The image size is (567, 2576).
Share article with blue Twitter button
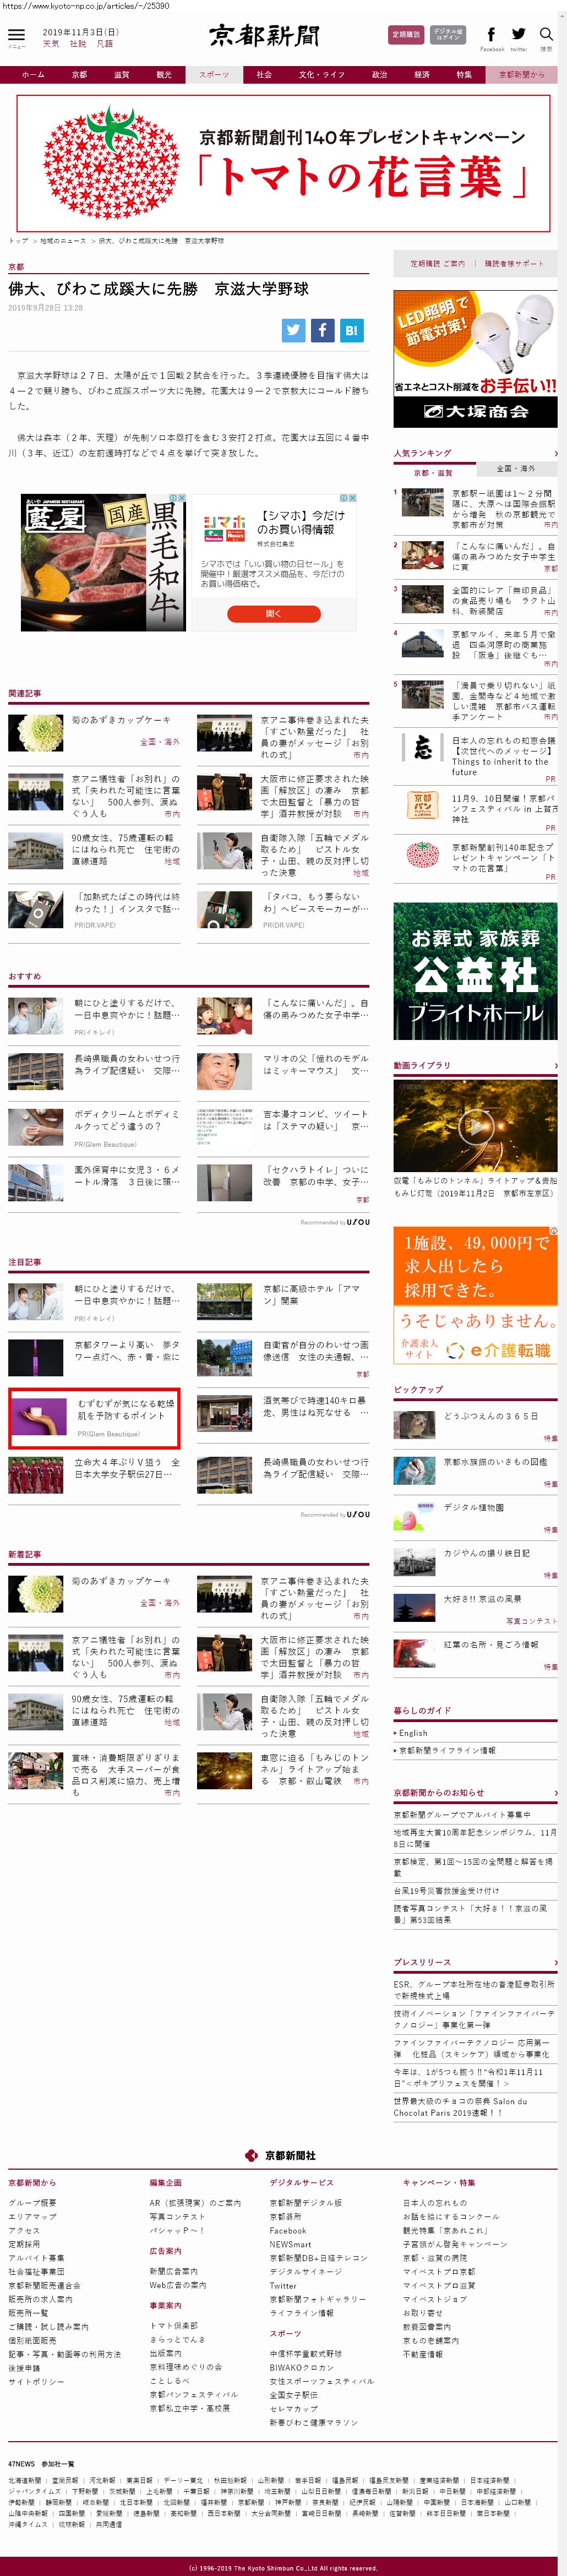(x=293, y=330)
